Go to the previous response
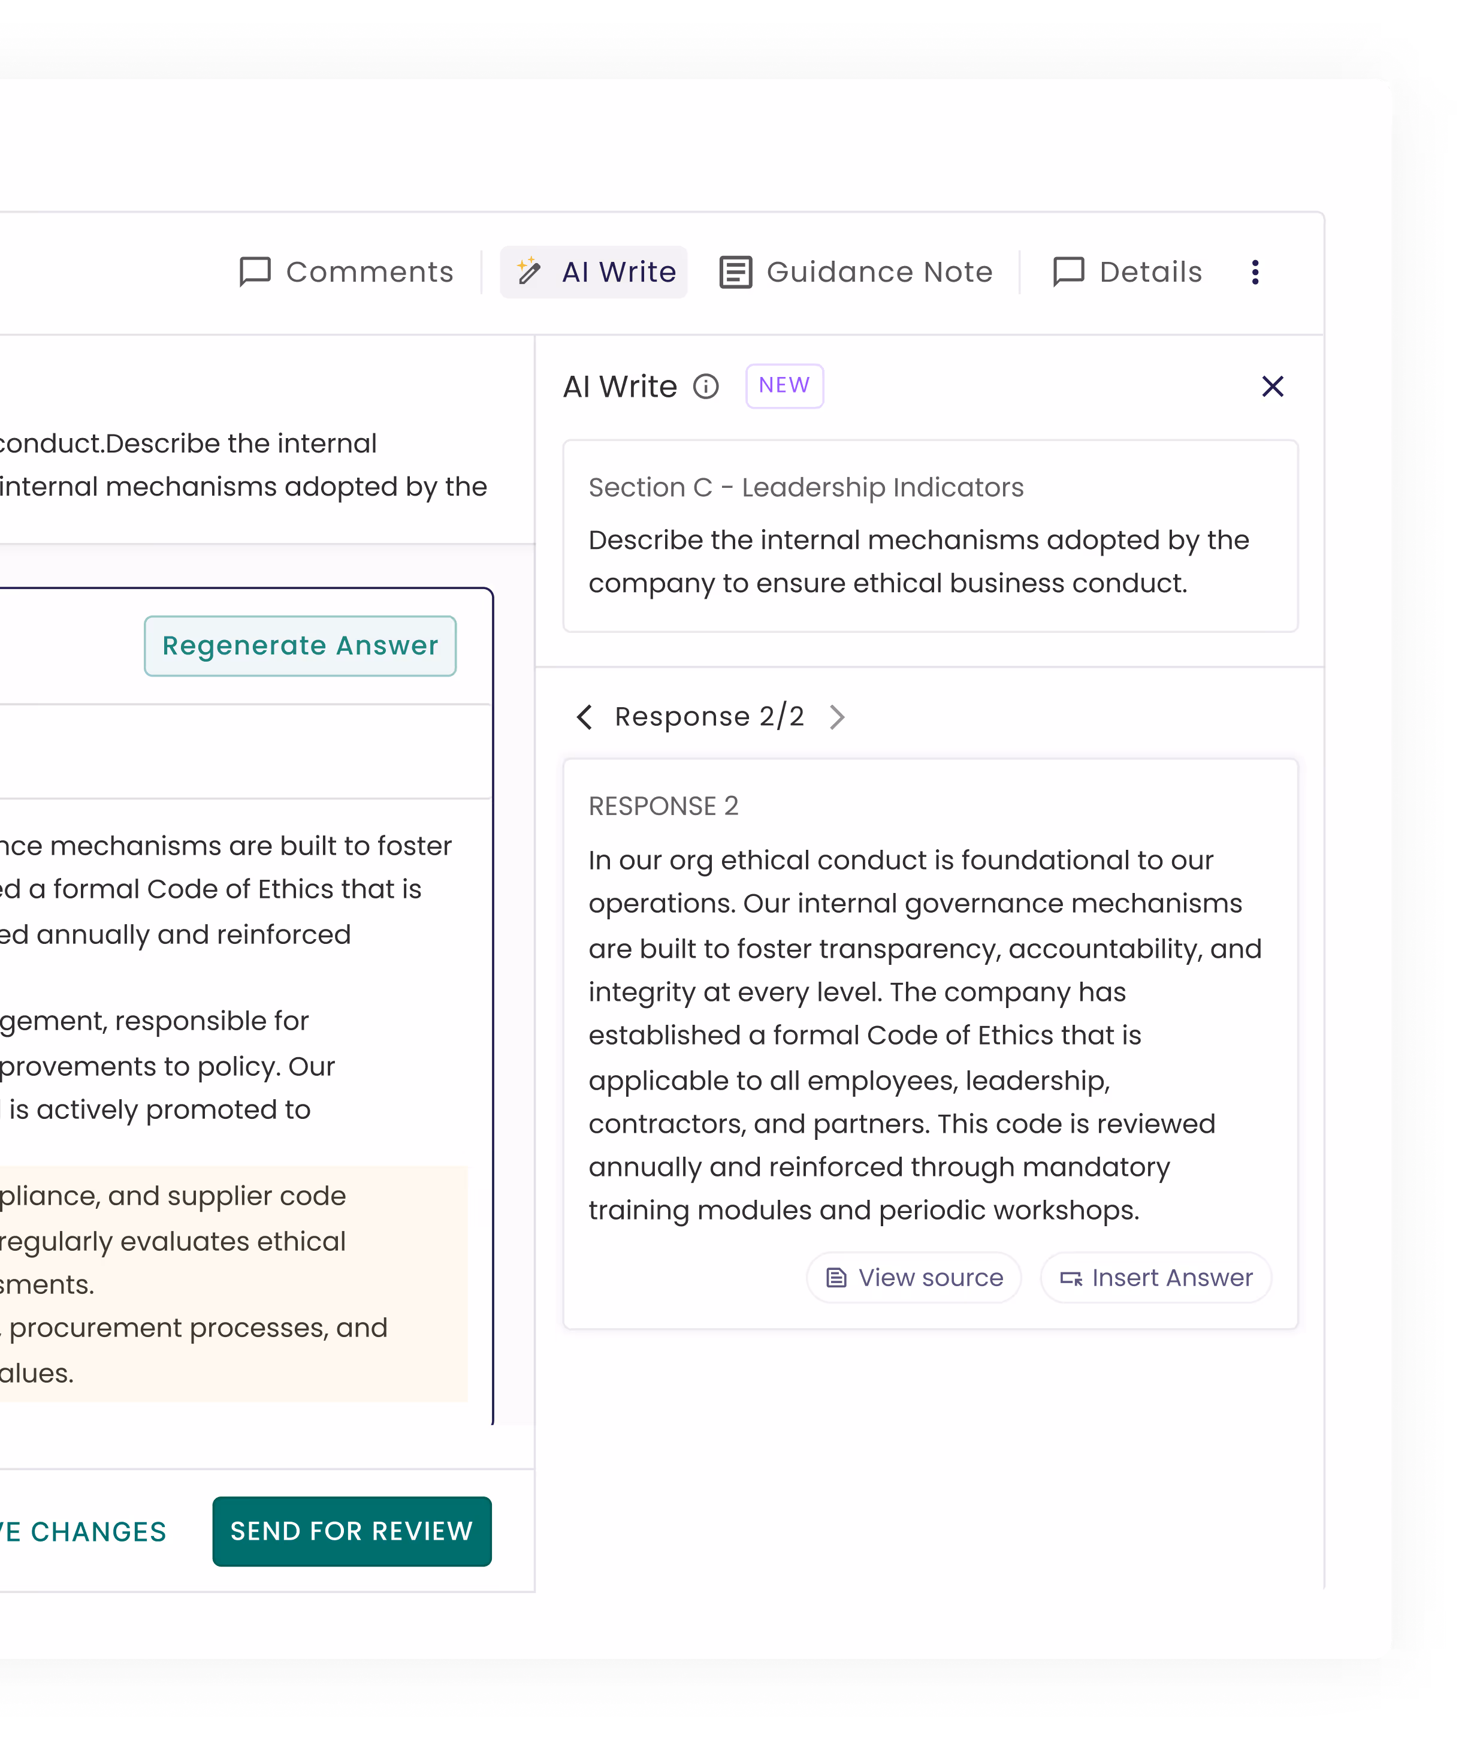This screenshot has width=1471, height=1738. coord(585,716)
